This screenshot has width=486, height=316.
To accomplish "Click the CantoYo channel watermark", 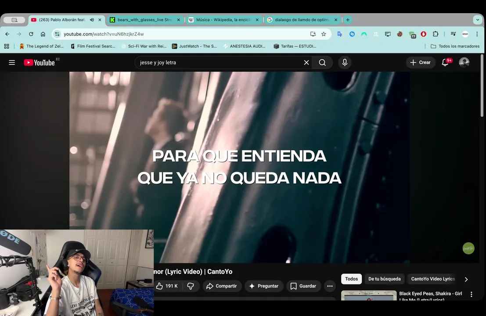I will (x=468, y=248).
